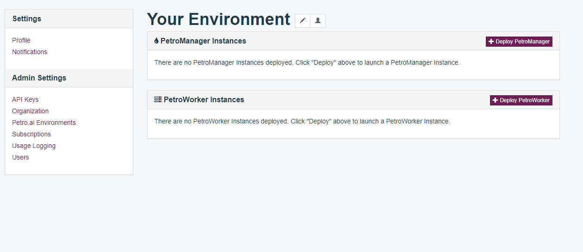Open API Keys under Admin Settings
583x252 pixels.
[x=25, y=99]
